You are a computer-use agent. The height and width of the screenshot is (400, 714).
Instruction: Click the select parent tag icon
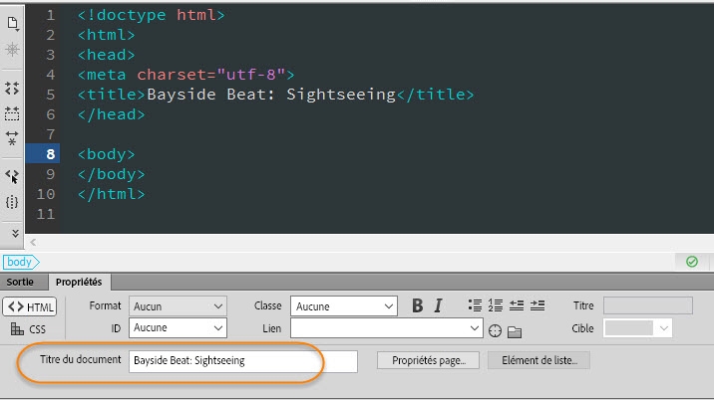click(12, 176)
